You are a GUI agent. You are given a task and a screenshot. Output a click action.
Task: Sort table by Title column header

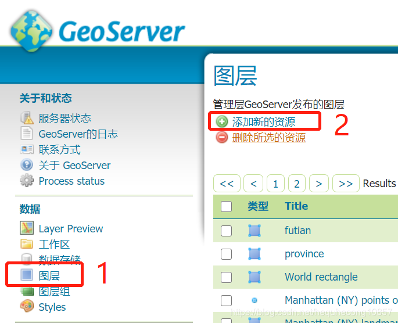point(296,206)
